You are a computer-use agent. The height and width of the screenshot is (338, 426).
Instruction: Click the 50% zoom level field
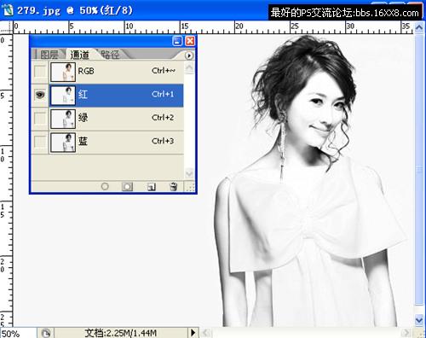pyautogui.click(x=18, y=333)
